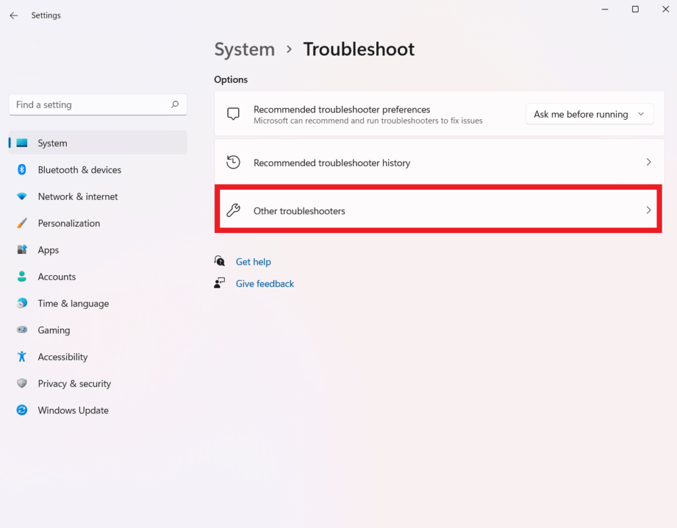This screenshot has height=528, width=677.
Task: Click the search magnifier icon
Action: pyautogui.click(x=175, y=105)
